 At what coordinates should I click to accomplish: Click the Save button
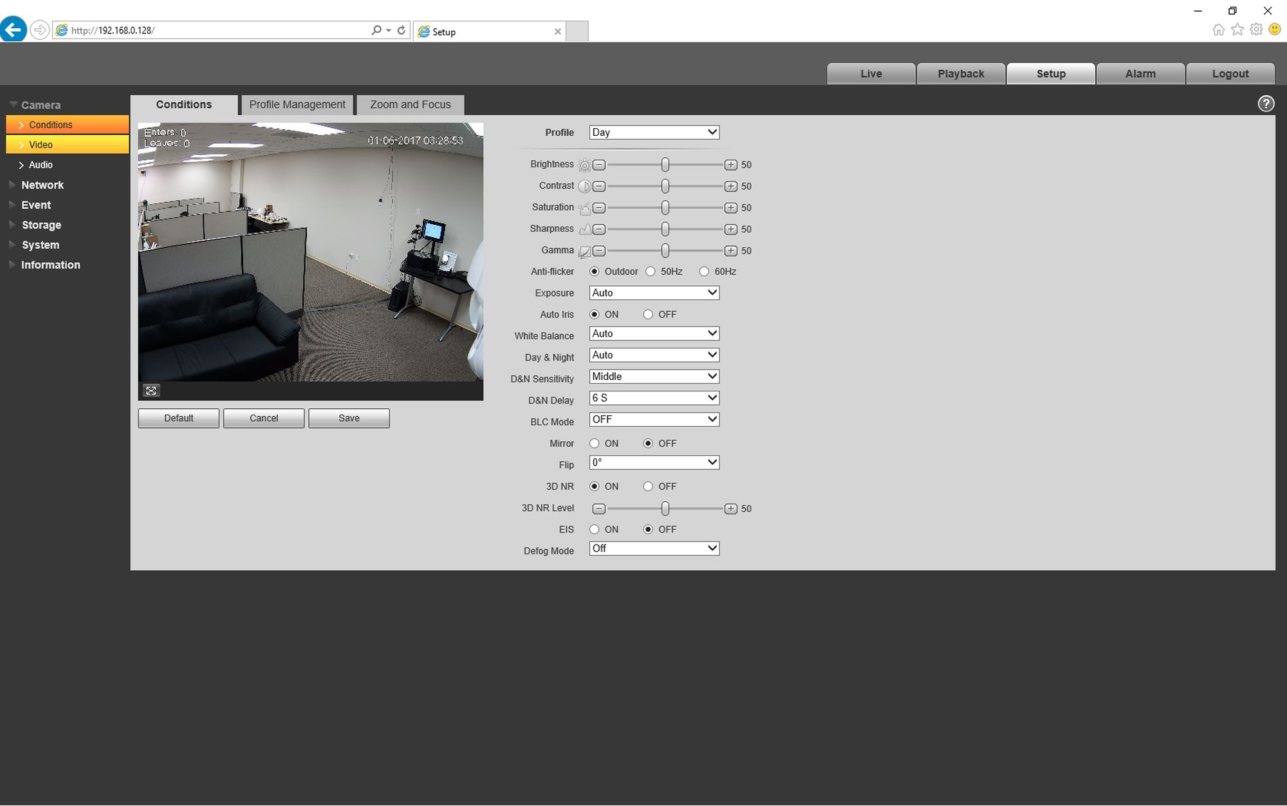pos(349,418)
